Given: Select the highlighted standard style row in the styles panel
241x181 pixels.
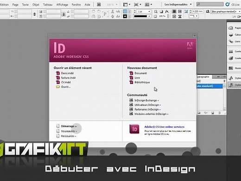Looking at the screenshot, I should pos(210,86).
